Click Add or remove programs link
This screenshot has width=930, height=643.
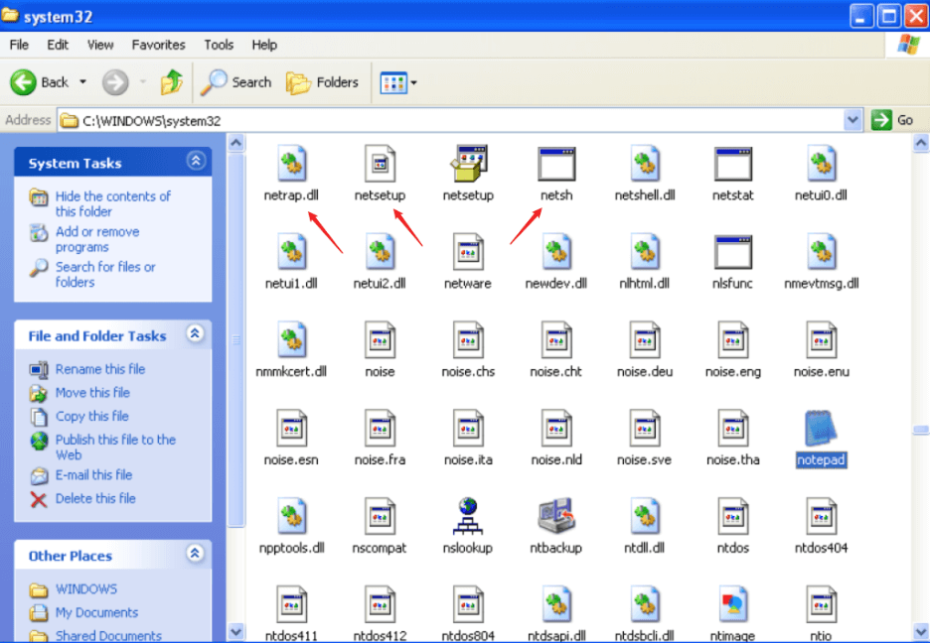point(97,239)
